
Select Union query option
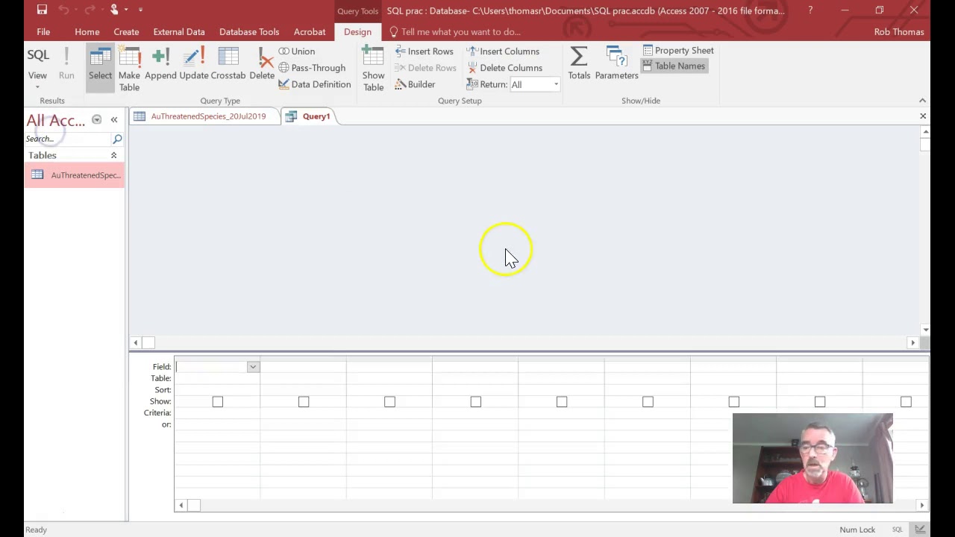297,51
